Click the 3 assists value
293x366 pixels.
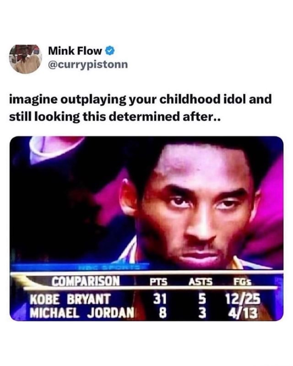pos(202,313)
